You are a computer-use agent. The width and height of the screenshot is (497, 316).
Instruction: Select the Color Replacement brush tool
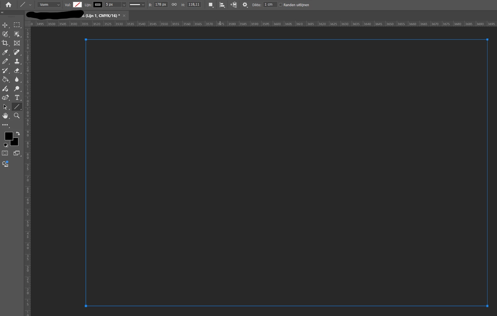[x=5, y=89]
